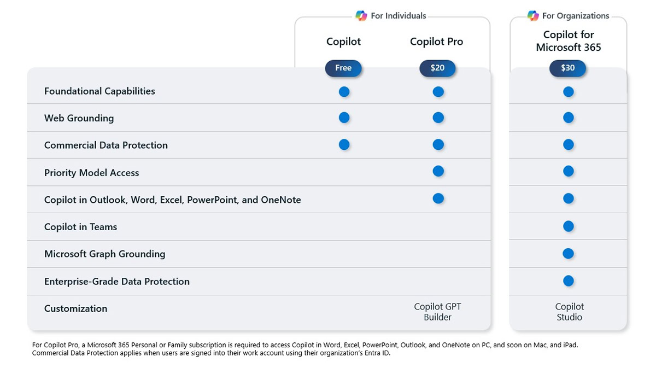This screenshot has height=368, width=656.
Task: Click Copilot Pro dot for Priority Model Access
Action: [438, 171]
